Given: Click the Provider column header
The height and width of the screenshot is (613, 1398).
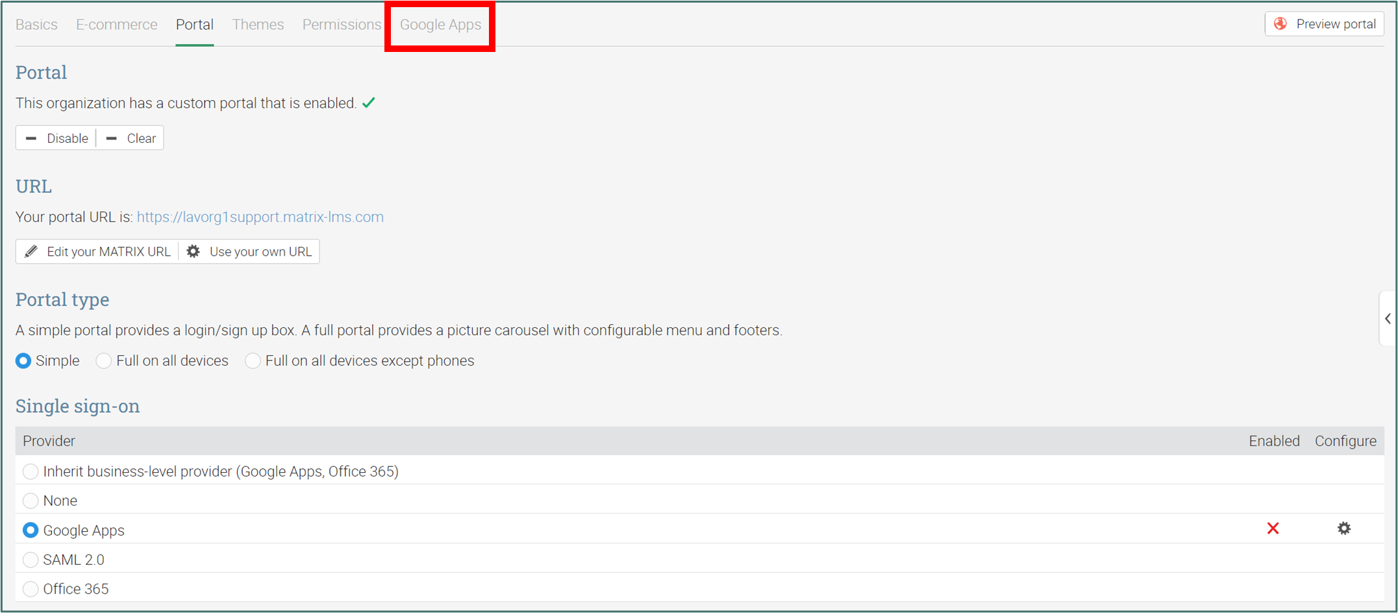Looking at the screenshot, I should [49, 441].
